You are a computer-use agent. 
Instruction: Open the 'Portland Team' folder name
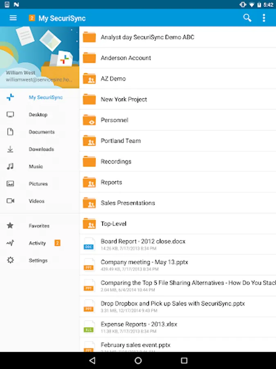click(x=121, y=141)
